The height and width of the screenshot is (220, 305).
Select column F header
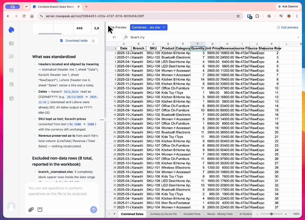tap(198, 44)
